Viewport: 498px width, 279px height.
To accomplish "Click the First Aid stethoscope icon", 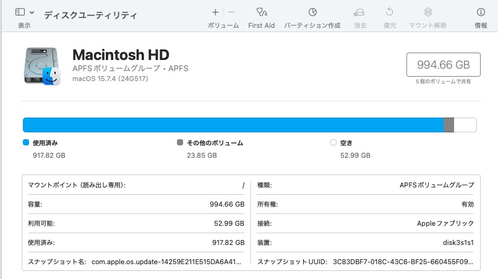I will pos(261,12).
